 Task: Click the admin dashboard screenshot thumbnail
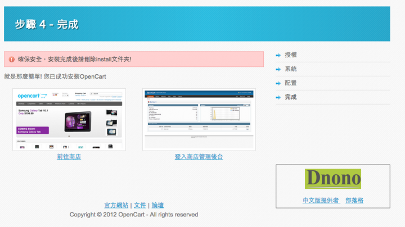click(199, 120)
